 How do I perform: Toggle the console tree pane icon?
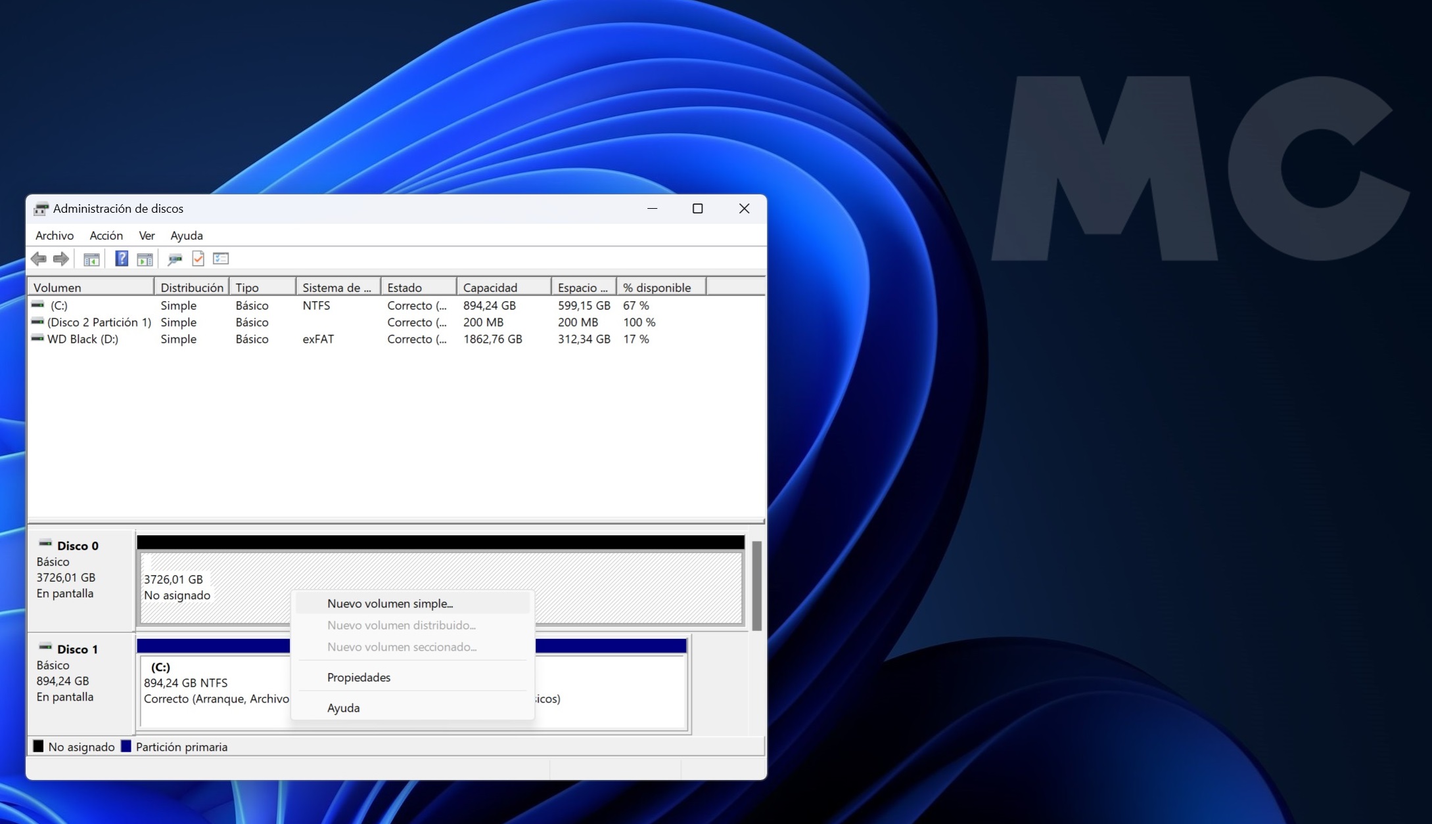[x=91, y=259]
